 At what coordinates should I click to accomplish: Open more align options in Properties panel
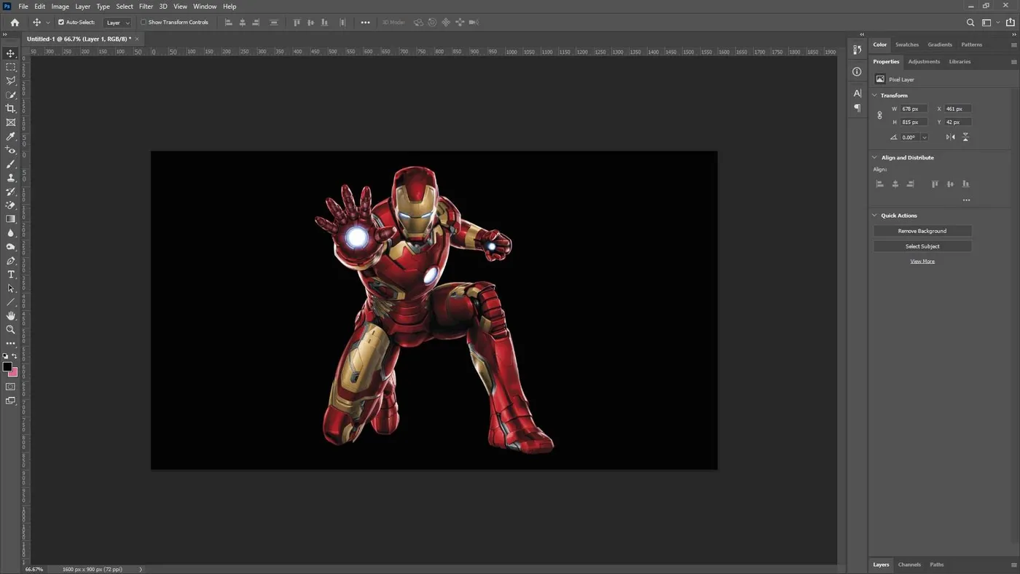click(x=966, y=200)
